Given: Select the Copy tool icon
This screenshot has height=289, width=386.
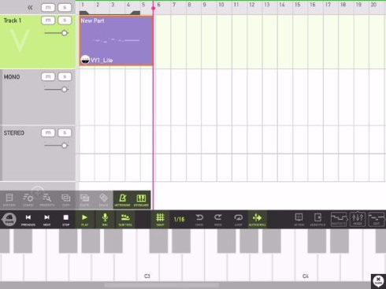Looking at the screenshot, I should pos(65,200).
